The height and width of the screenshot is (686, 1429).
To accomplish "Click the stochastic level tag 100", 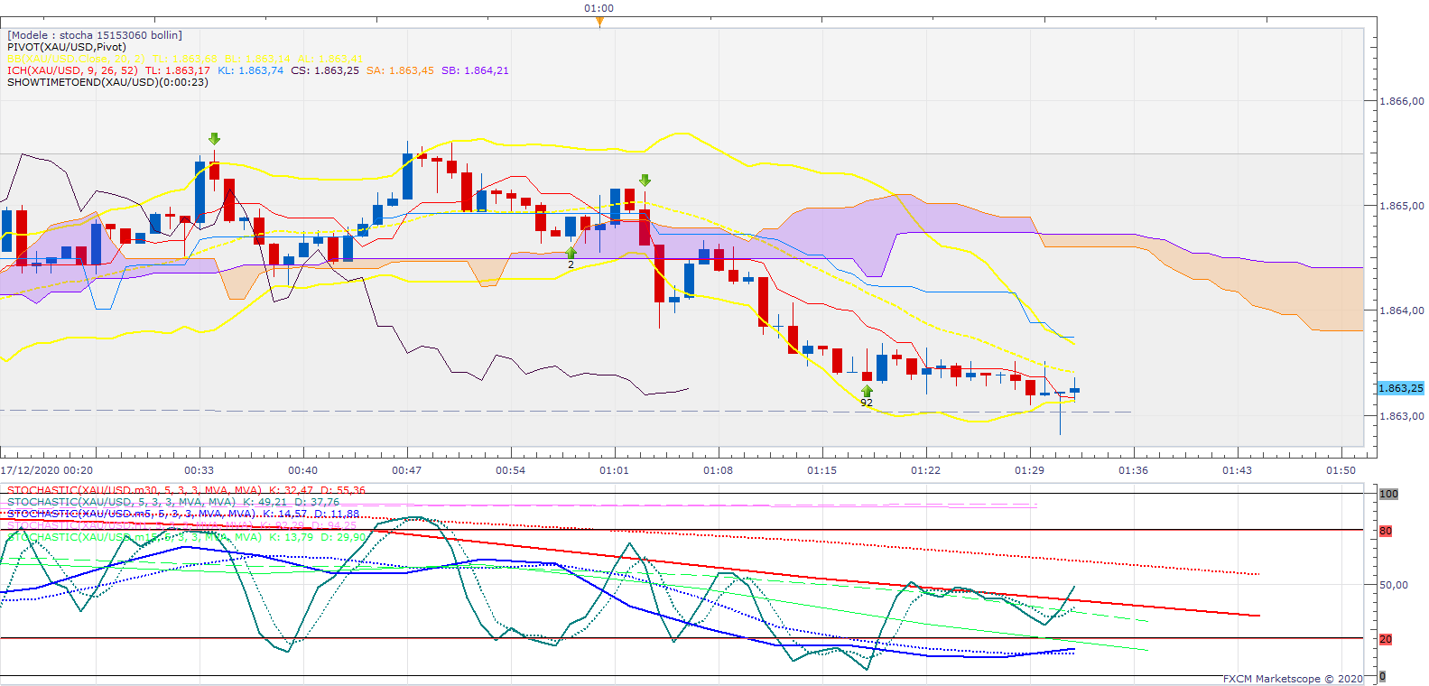I will coord(1388,494).
